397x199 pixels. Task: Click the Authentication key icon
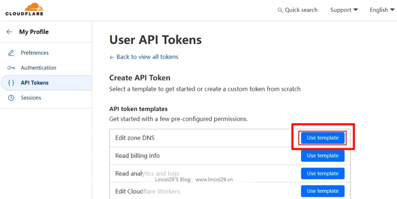click(x=11, y=68)
